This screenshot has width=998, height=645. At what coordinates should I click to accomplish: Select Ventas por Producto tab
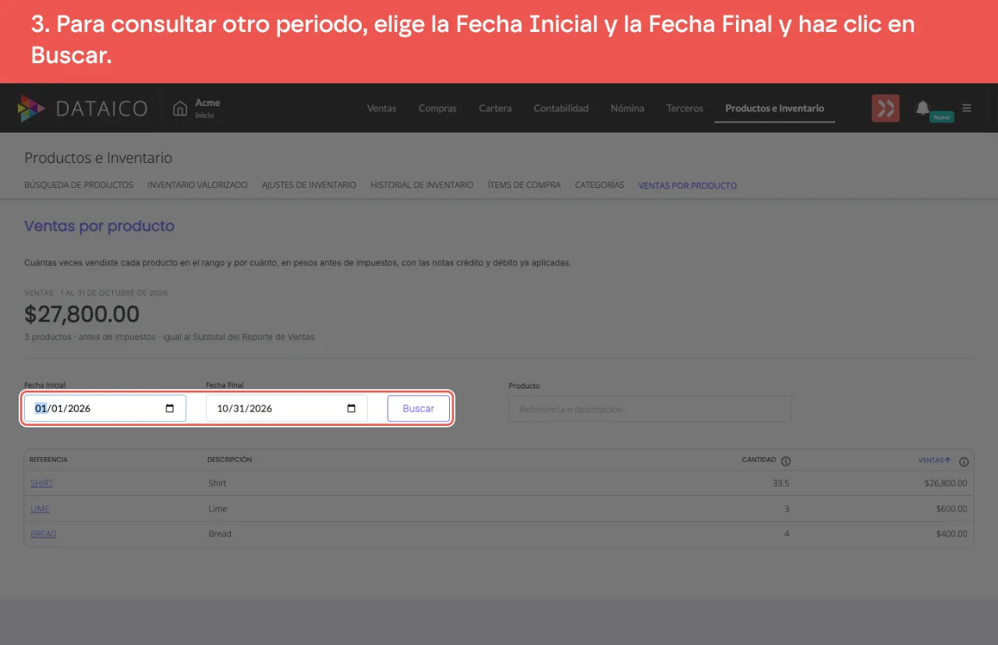pos(688,186)
